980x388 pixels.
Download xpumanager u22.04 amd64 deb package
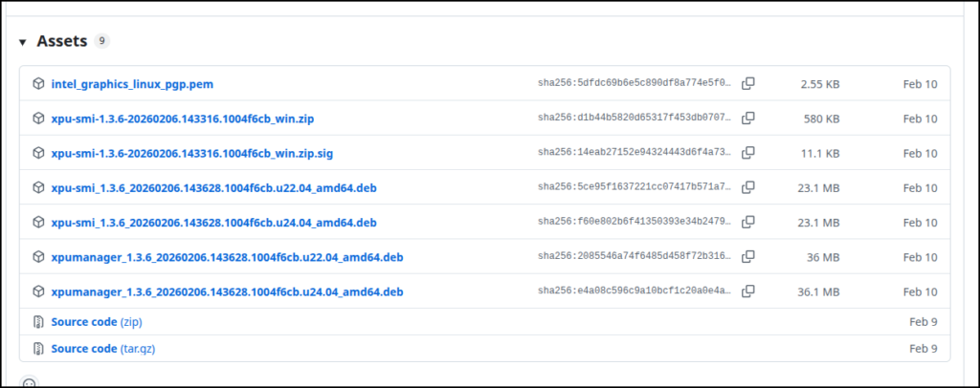[227, 257]
